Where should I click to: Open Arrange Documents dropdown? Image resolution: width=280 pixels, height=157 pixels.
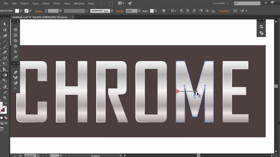coord(121,3)
